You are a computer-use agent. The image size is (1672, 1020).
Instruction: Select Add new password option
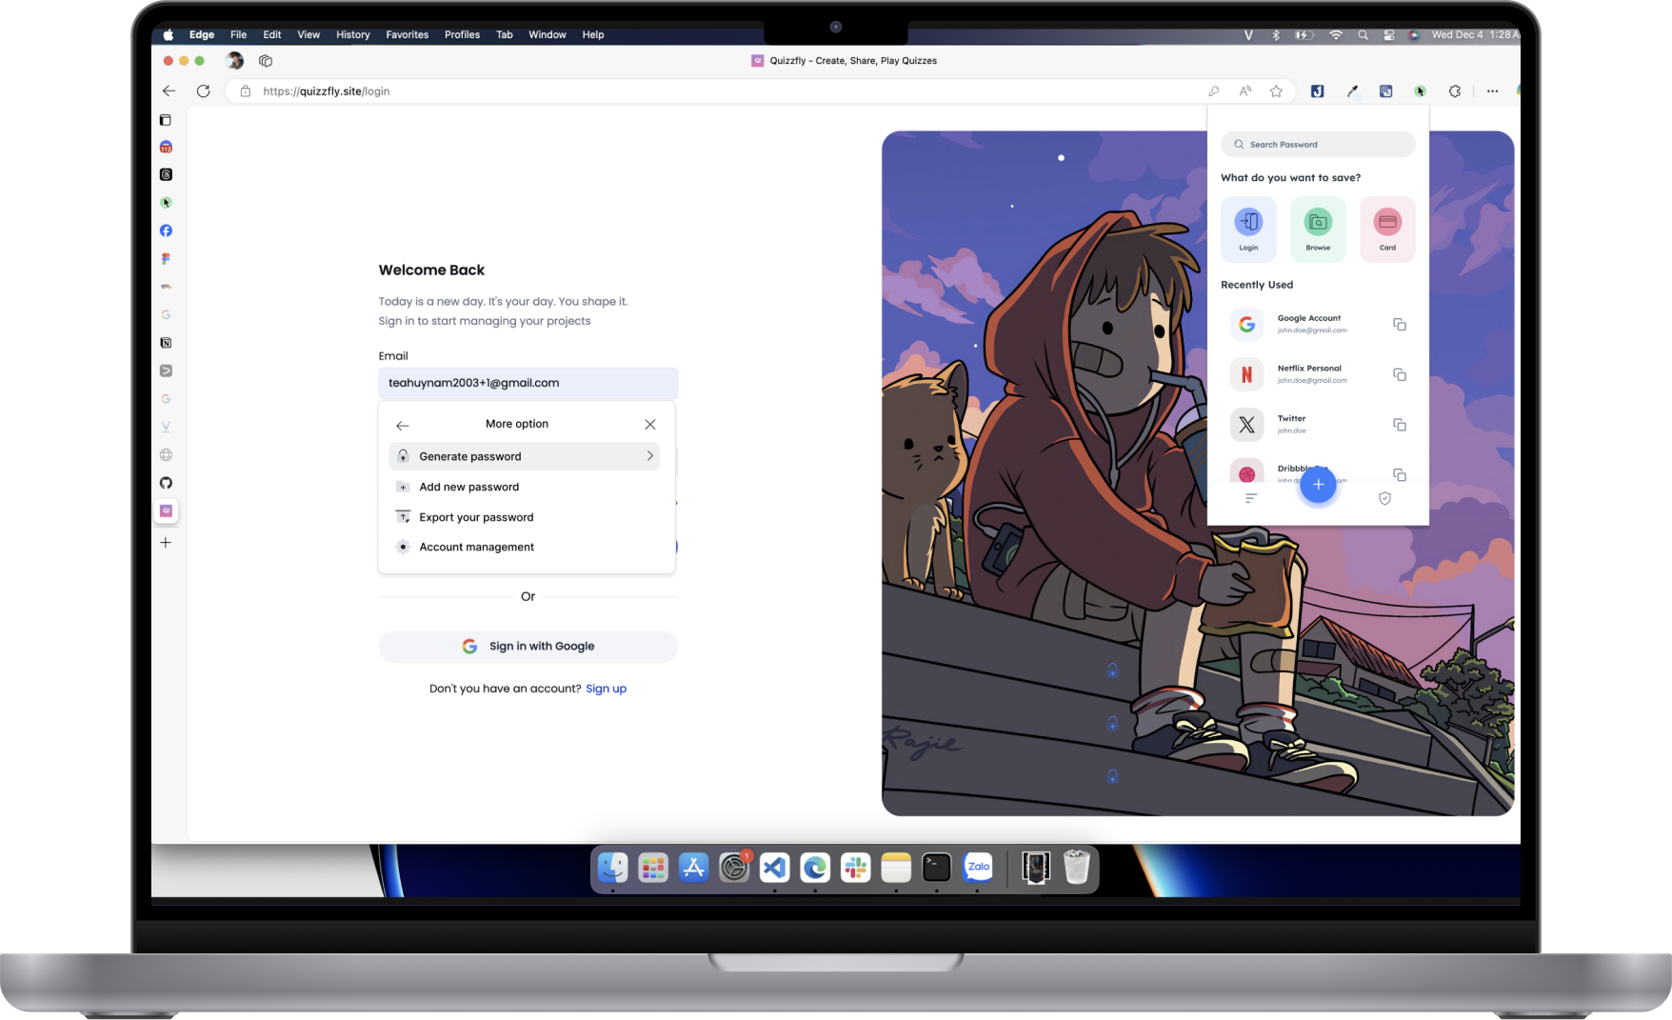click(x=469, y=487)
